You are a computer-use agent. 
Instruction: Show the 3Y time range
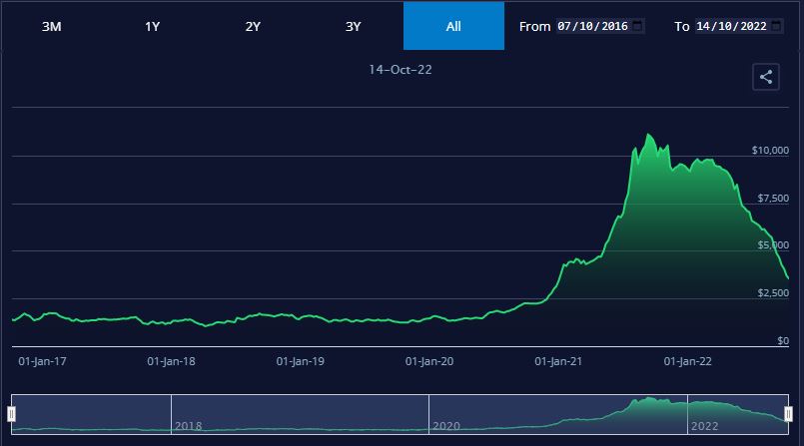(353, 26)
